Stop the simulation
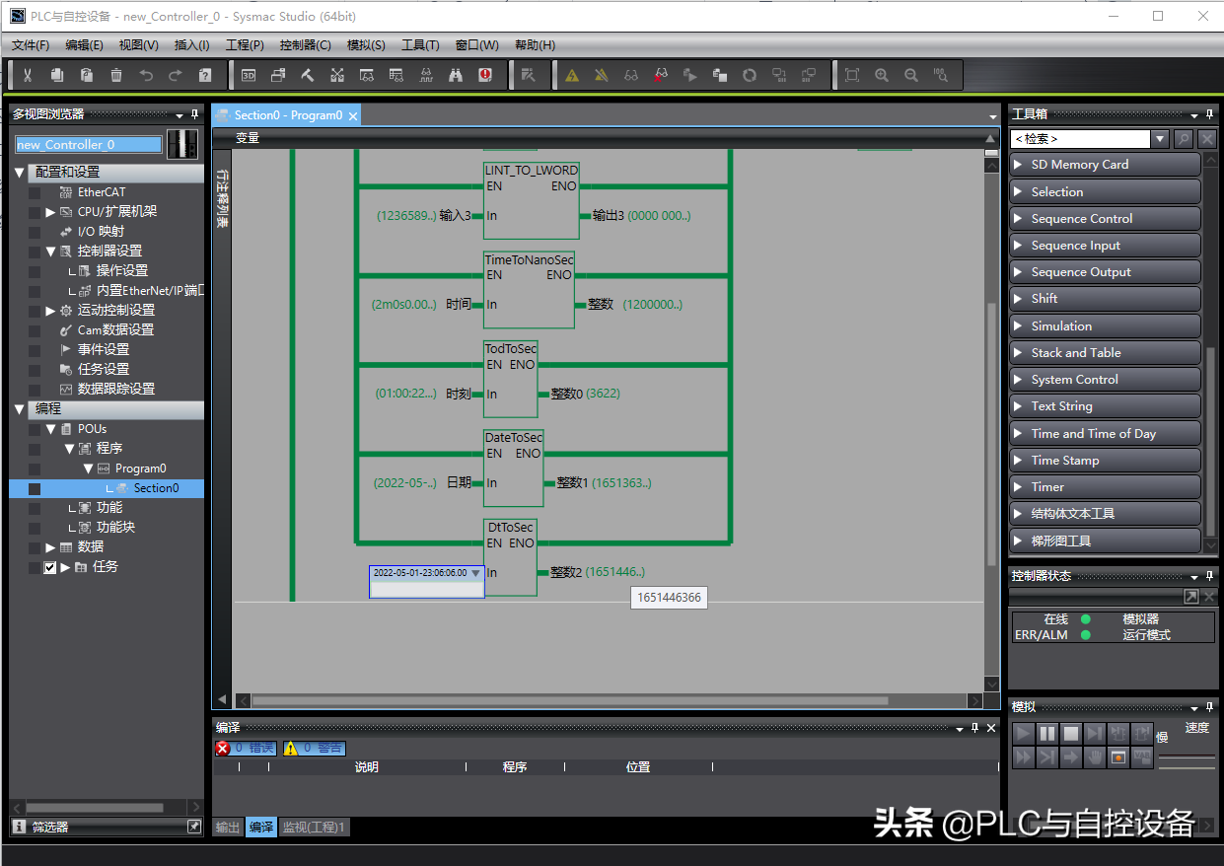 click(1071, 733)
